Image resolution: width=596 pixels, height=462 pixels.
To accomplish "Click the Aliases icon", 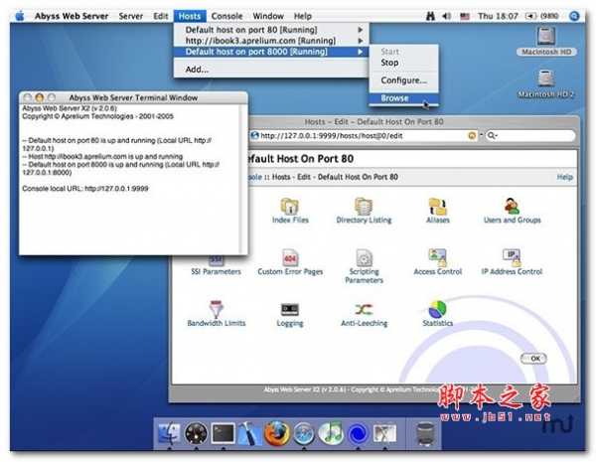I will 437,207.
